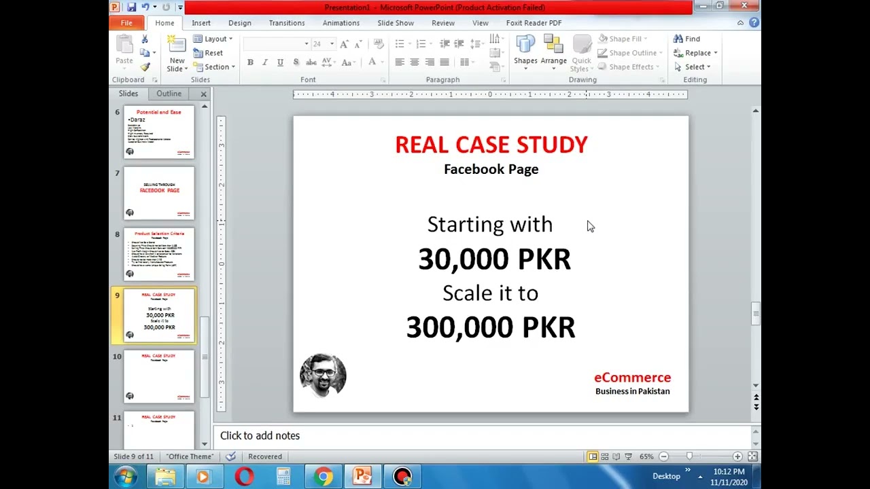
Task: Open the Arrange options
Action: pos(553,53)
